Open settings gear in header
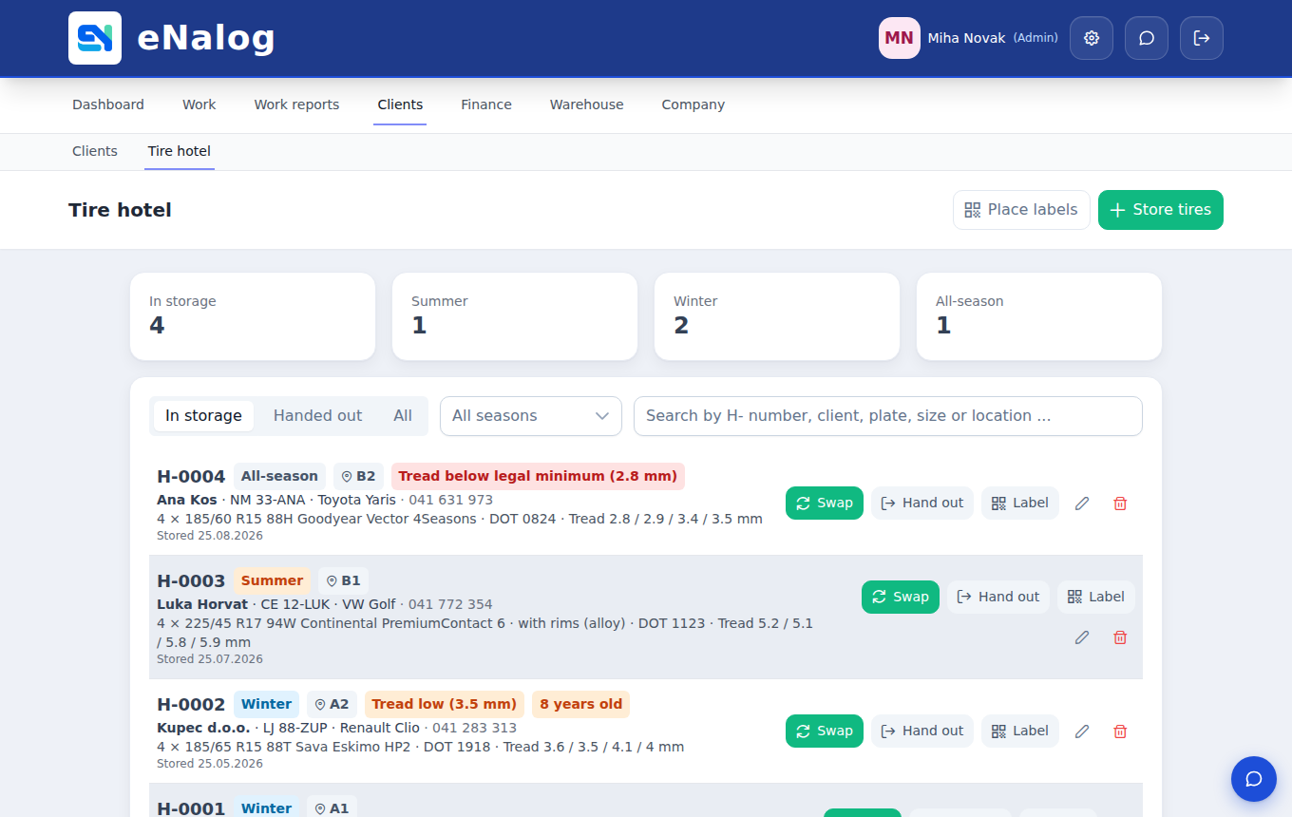Image resolution: width=1292 pixels, height=817 pixels. pos(1092,38)
